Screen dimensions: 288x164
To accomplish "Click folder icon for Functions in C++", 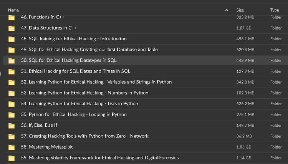I will point(12,17).
